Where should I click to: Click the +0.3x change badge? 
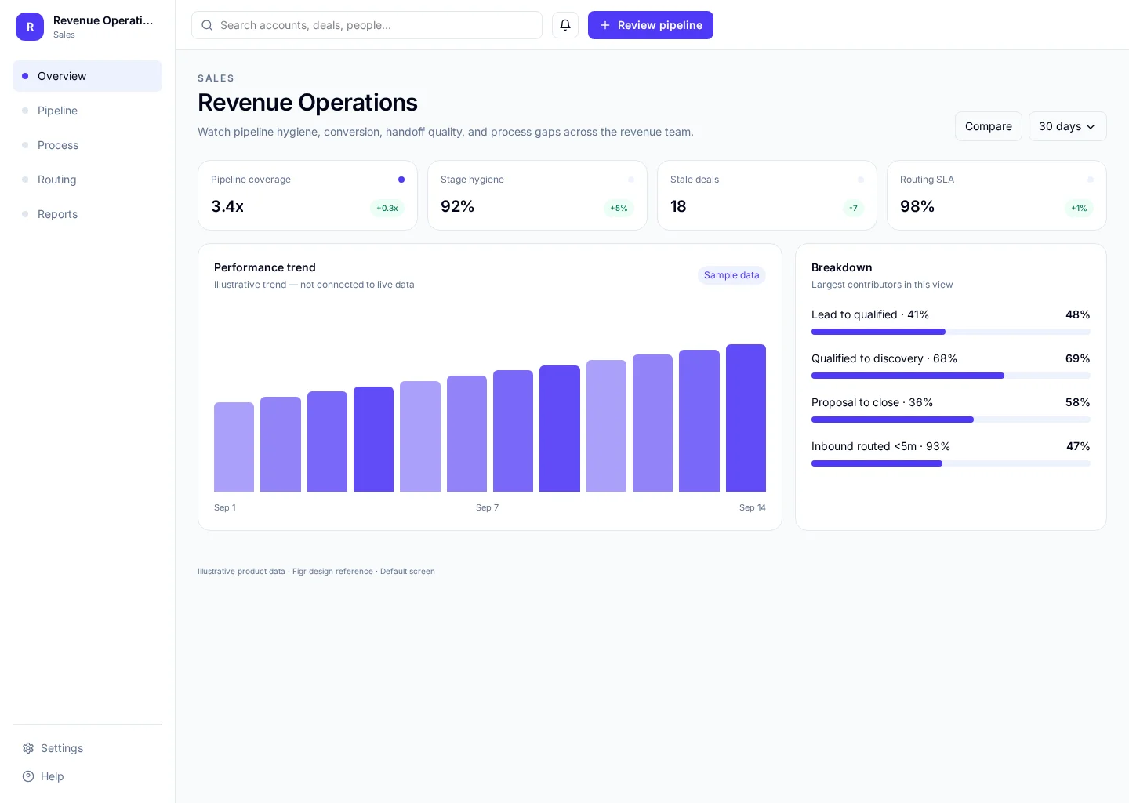[387, 208]
